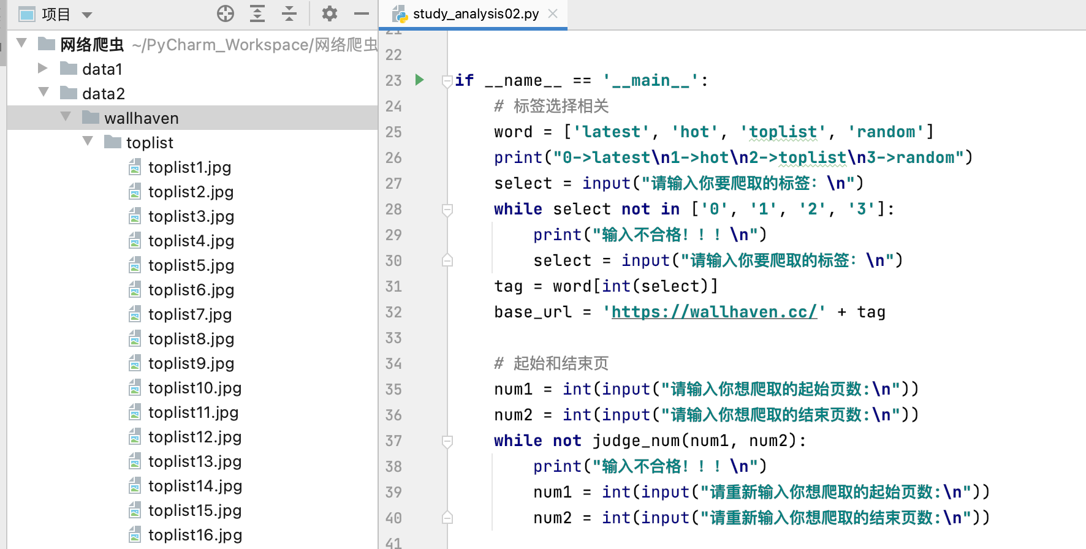Fold the if __name__ block at line 23
The width and height of the screenshot is (1086, 549).
click(447, 81)
